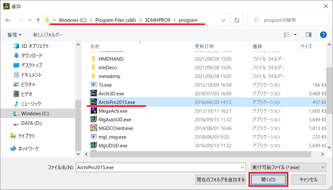Screen dimensions: 333x190
Task: Click 新しいフォルダー button
Action: click(x=48, y=35)
